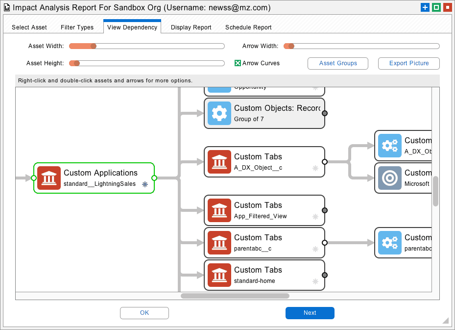Click the vertical scrollbar thumb of diagram

pos(435,191)
